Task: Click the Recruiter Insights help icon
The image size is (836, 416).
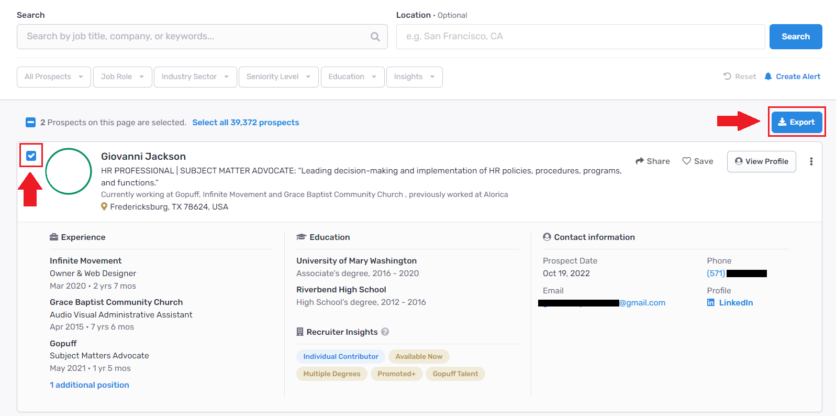Action: coord(385,332)
